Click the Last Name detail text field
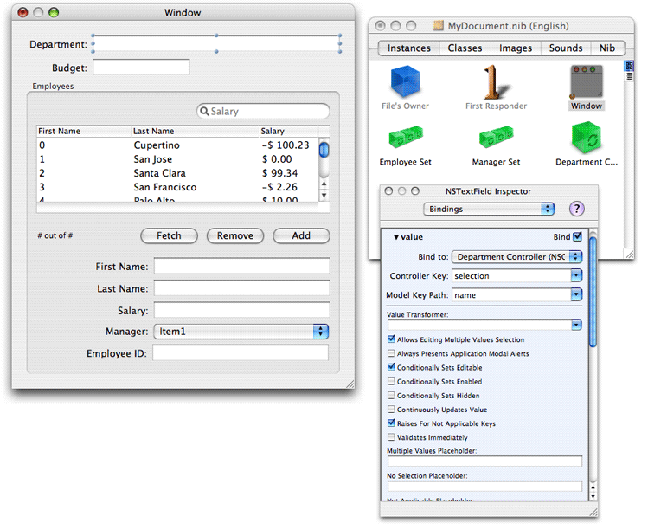 242,287
